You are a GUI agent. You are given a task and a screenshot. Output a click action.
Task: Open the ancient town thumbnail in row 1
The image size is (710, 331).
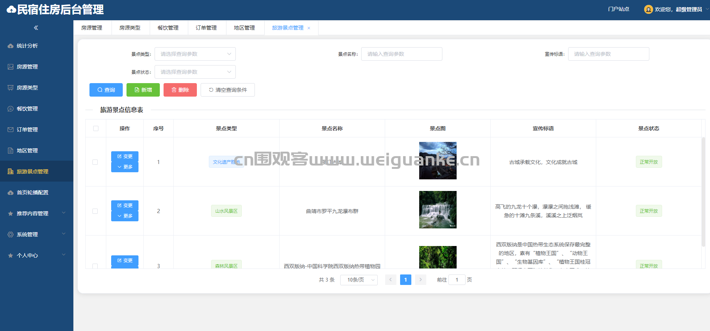438,161
